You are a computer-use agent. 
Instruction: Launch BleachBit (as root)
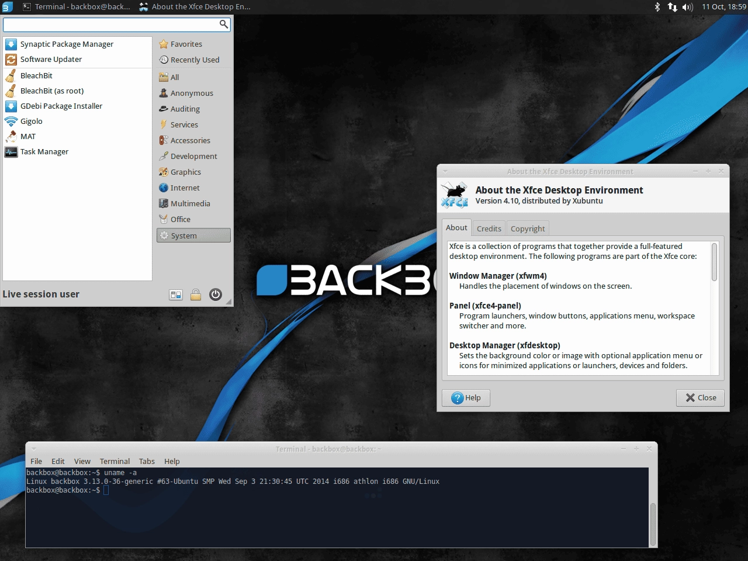[77, 91]
